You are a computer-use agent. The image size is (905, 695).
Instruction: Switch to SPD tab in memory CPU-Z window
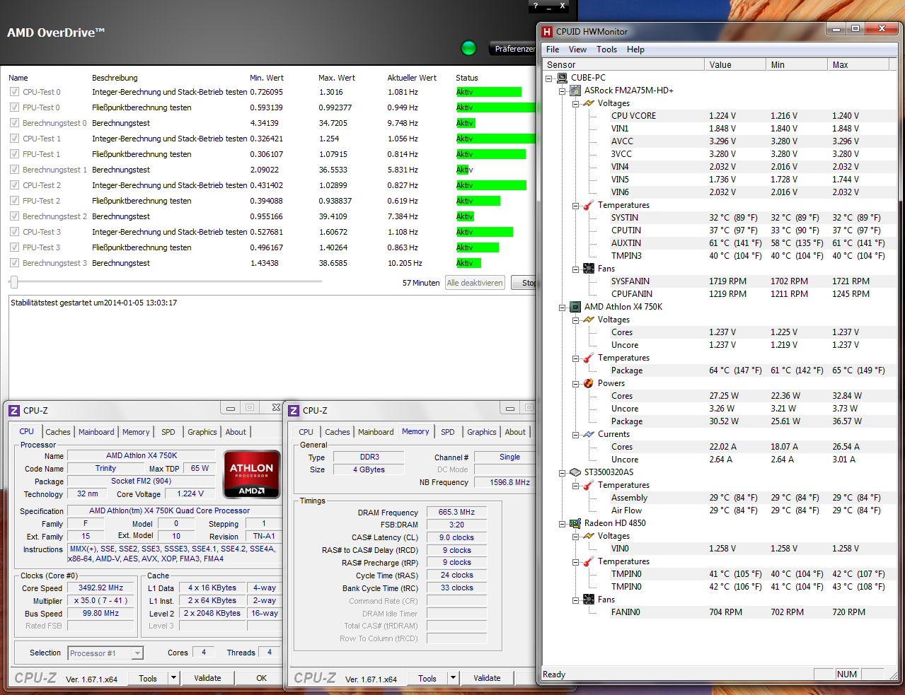448,432
